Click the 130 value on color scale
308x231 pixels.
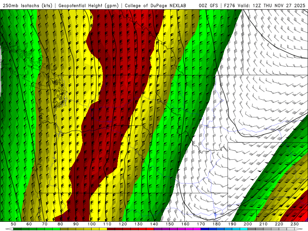pos(139,224)
